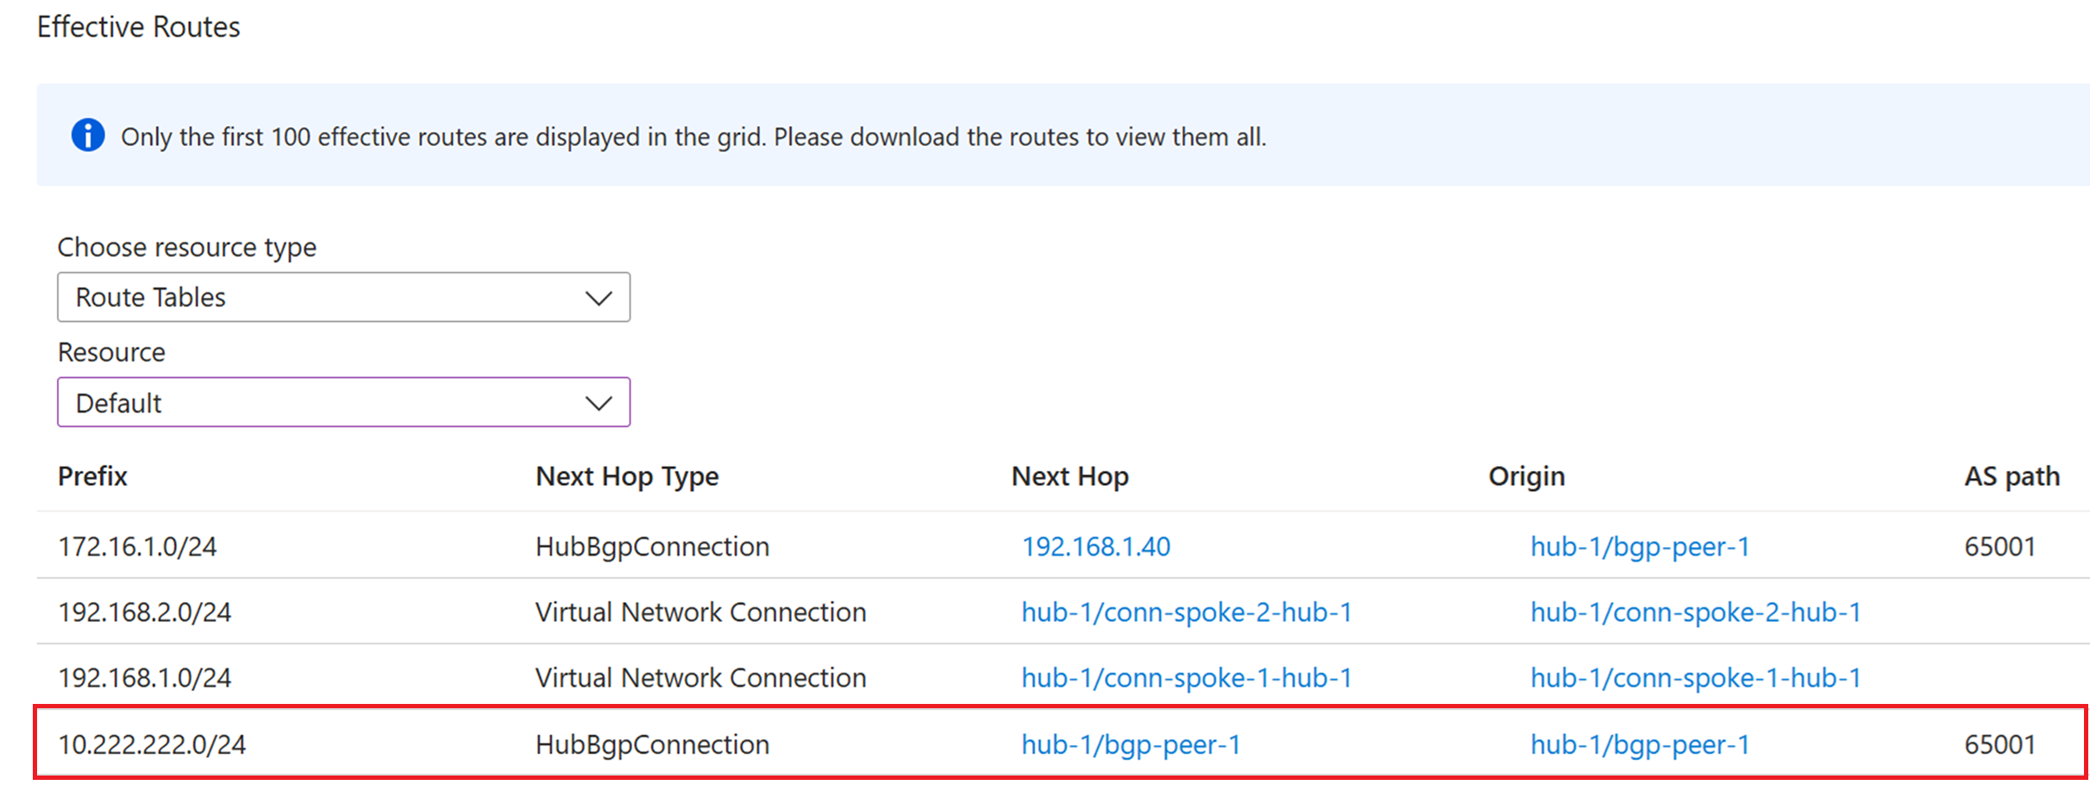Viewport: 2090px width, 804px height.
Task: Expand the Resource dropdown showing Default
Action: point(342,402)
